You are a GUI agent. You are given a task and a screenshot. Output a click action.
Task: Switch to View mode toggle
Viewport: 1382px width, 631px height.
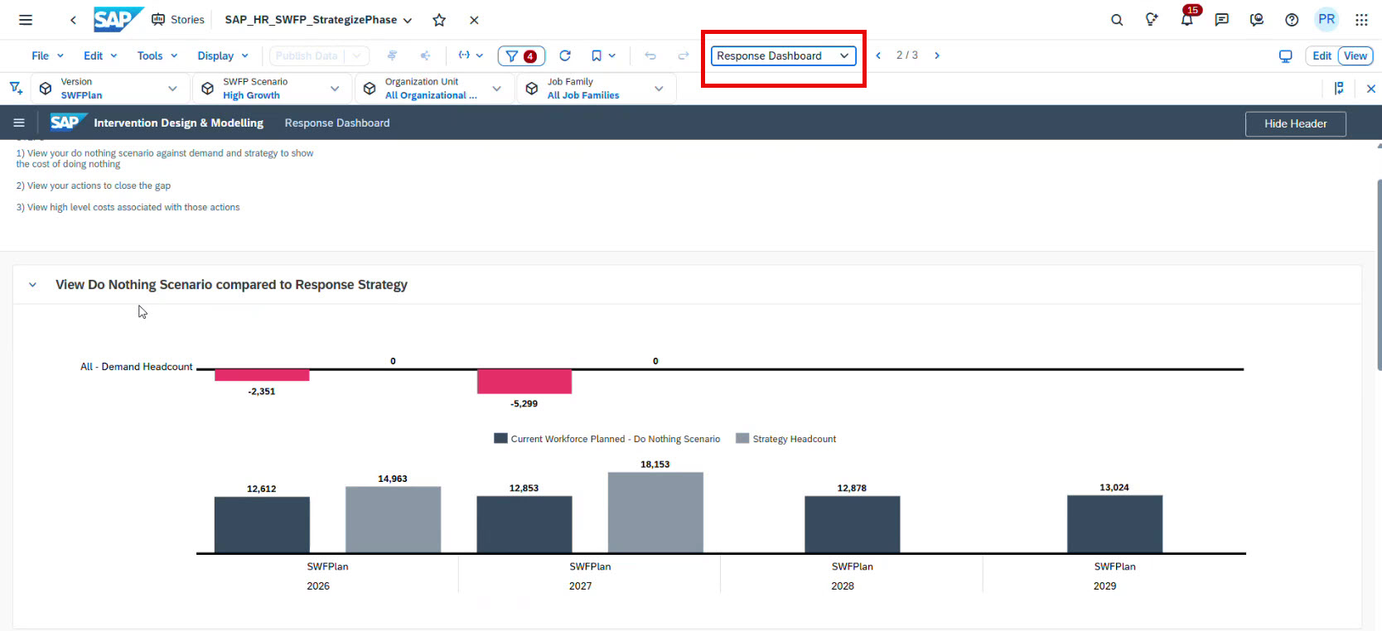point(1355,55)
